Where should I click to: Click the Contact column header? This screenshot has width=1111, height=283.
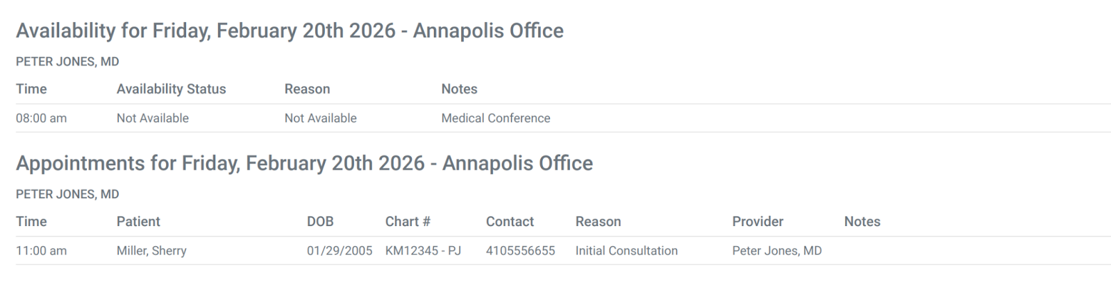click(x=510, y=221)
